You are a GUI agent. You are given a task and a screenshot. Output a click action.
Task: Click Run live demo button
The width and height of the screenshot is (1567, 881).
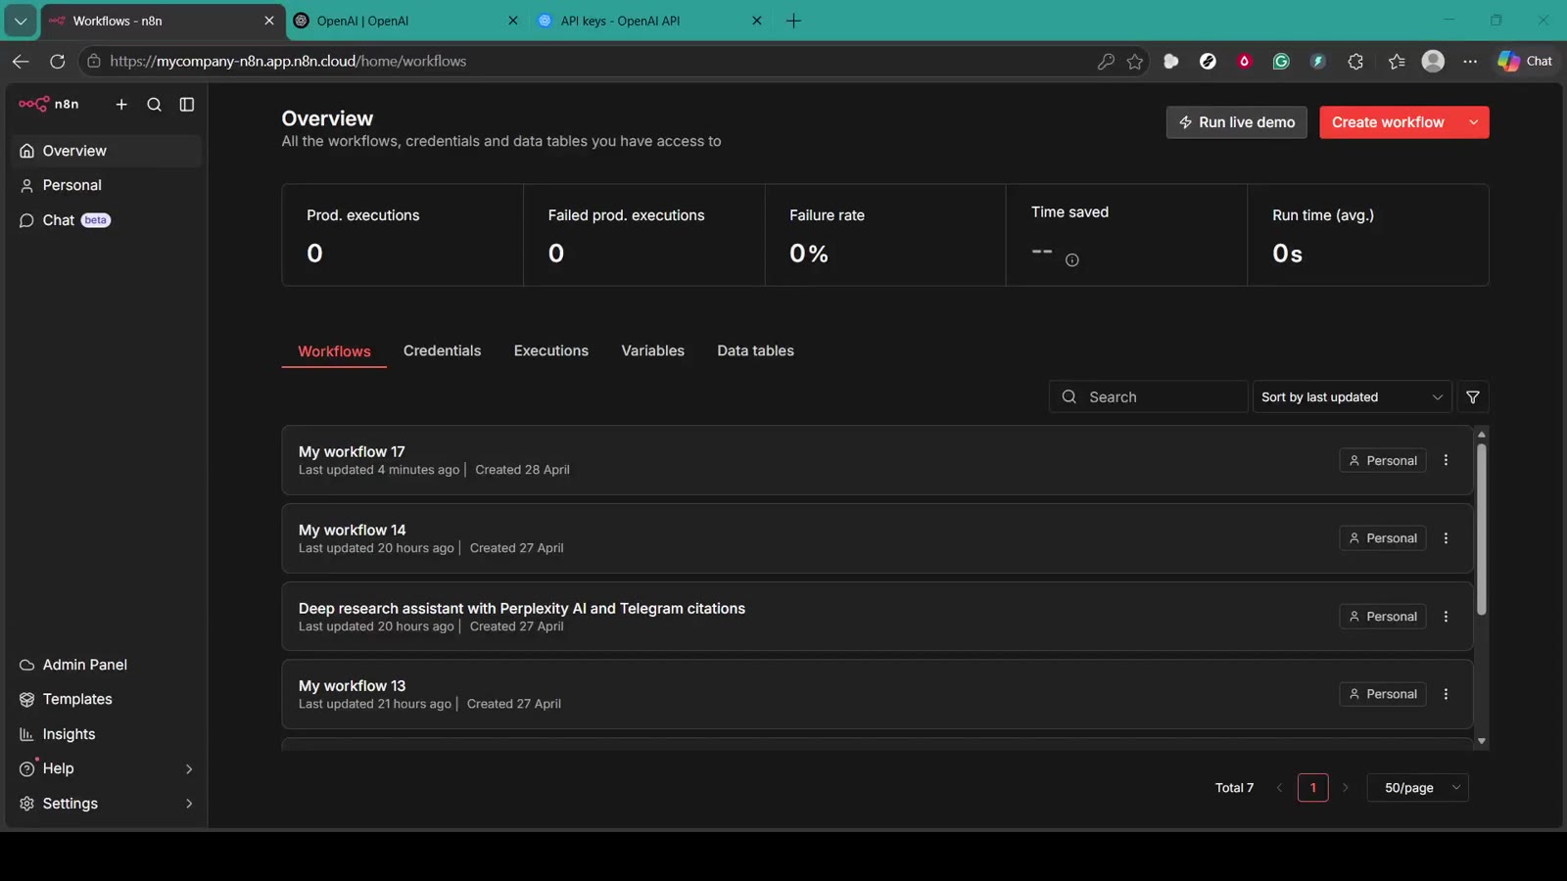click(x=1236, y=122)
